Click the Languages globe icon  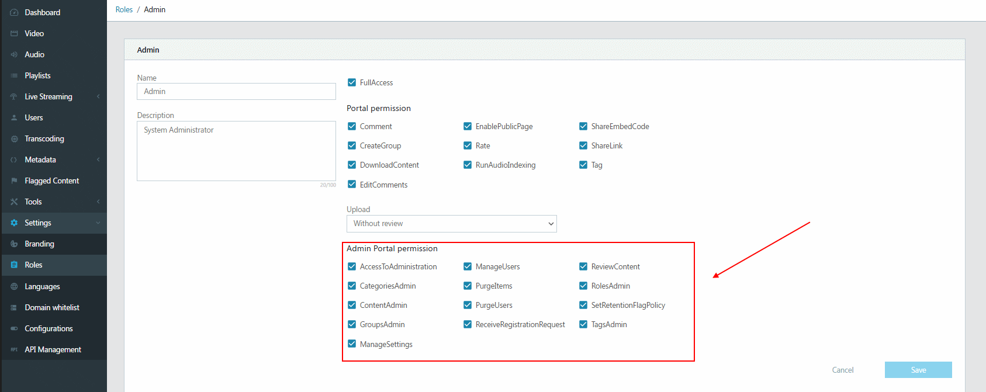[x=14, y=286]
